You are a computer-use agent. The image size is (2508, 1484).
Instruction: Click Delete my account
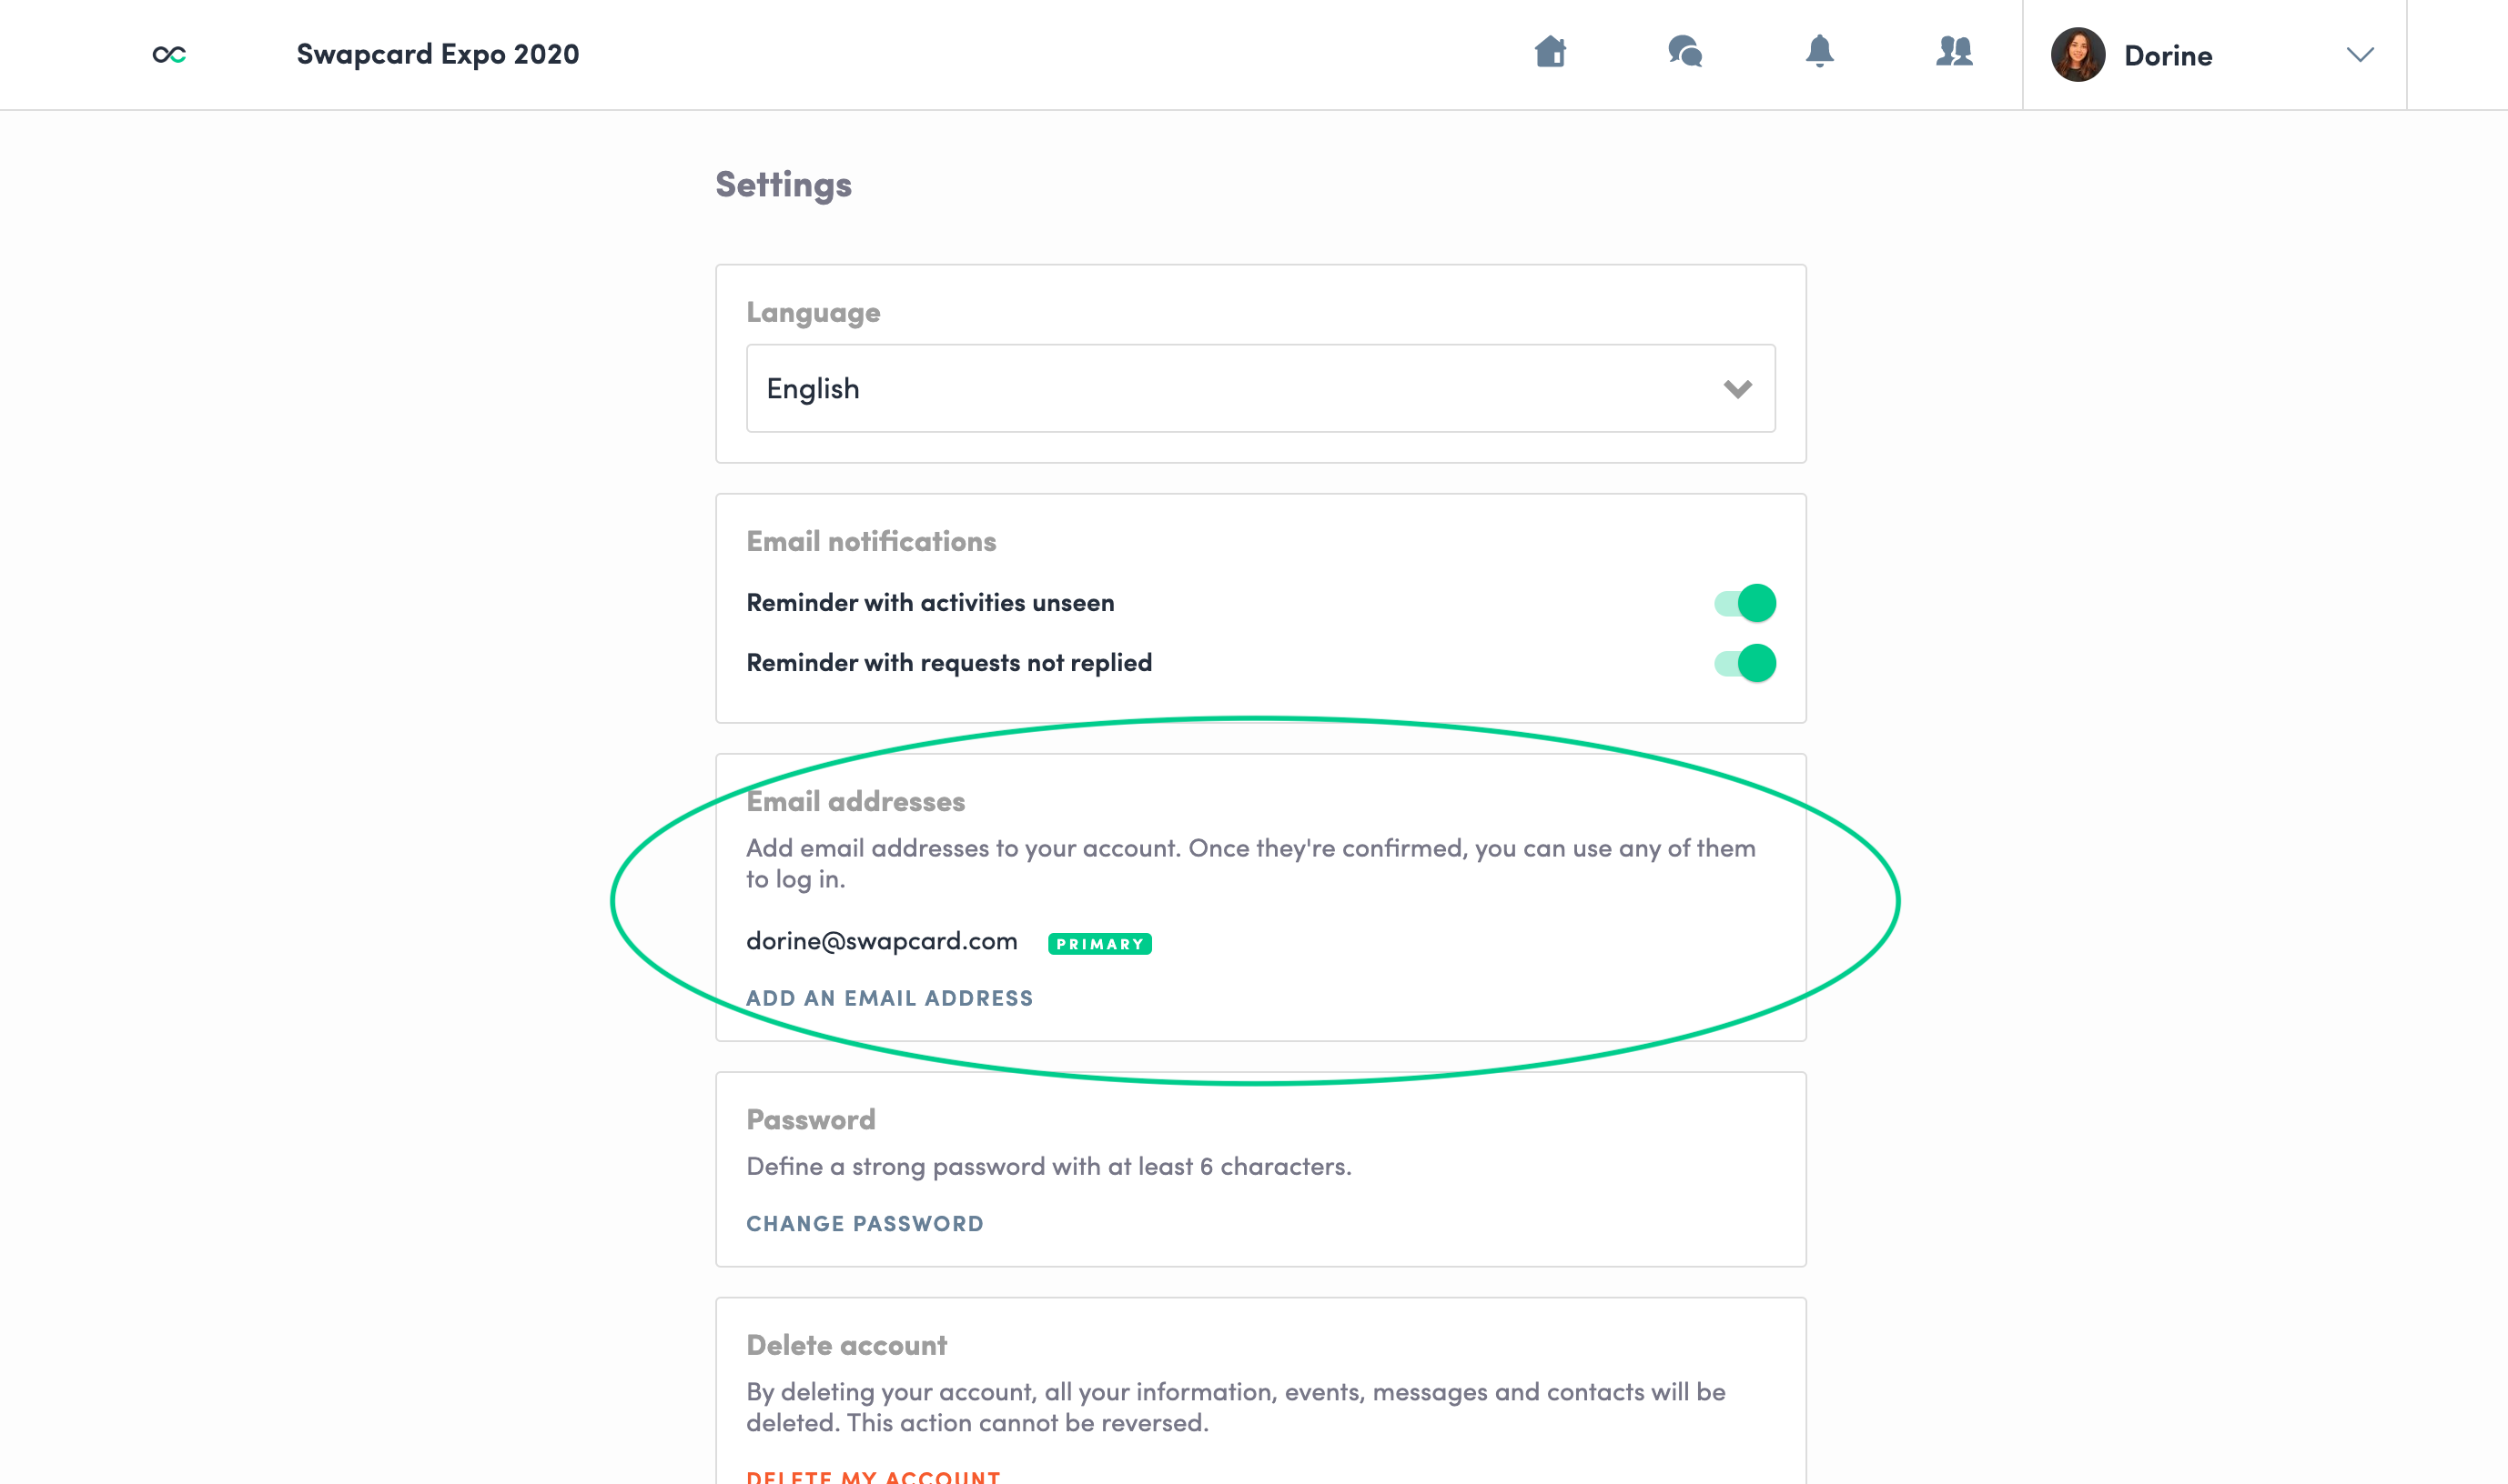click(873, 1476)
